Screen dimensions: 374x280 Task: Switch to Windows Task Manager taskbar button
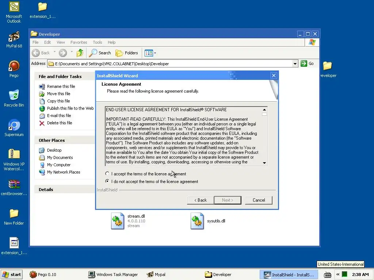pos(113,275)
